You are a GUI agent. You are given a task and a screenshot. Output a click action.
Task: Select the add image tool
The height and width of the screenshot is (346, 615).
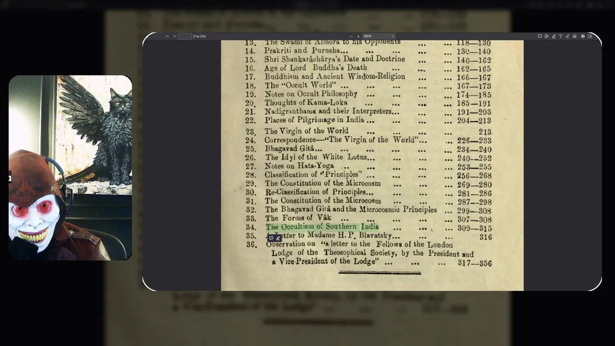(x=575, y=36)
